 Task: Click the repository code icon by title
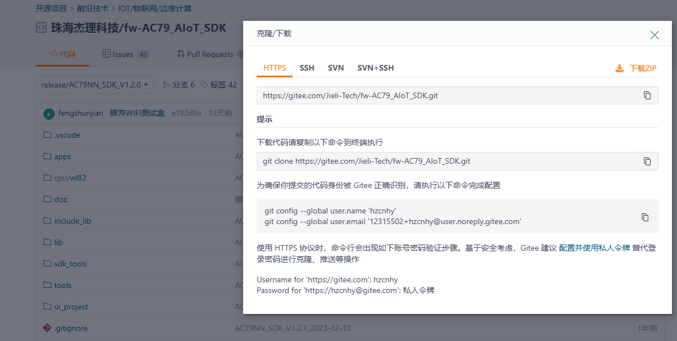[41, 28]
